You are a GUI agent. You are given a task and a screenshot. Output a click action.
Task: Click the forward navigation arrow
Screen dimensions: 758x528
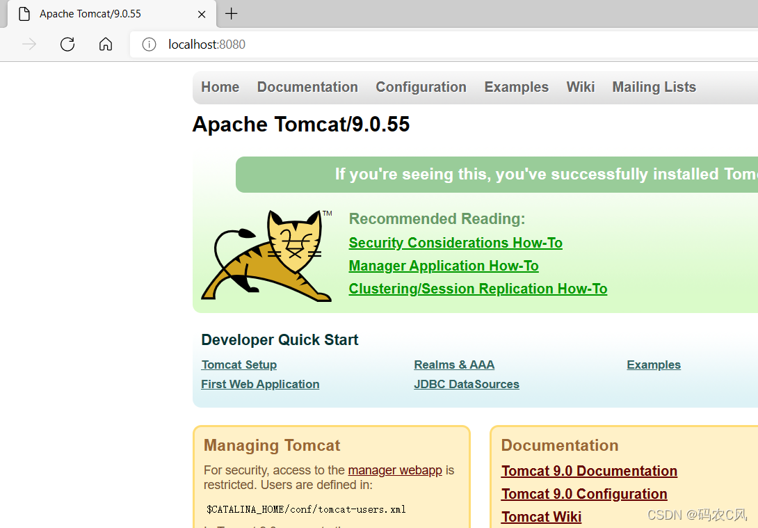(x=29, y=45)
